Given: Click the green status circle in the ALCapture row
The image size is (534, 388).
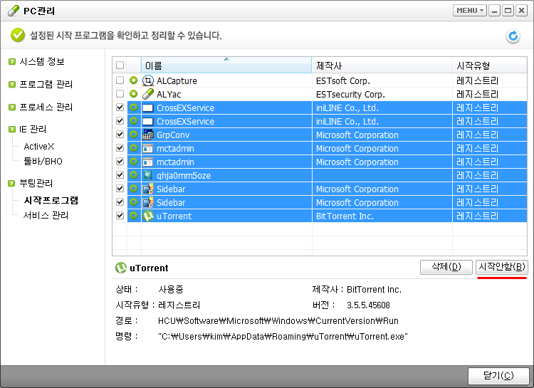Looking at the screenshot, I should (134, 80).
